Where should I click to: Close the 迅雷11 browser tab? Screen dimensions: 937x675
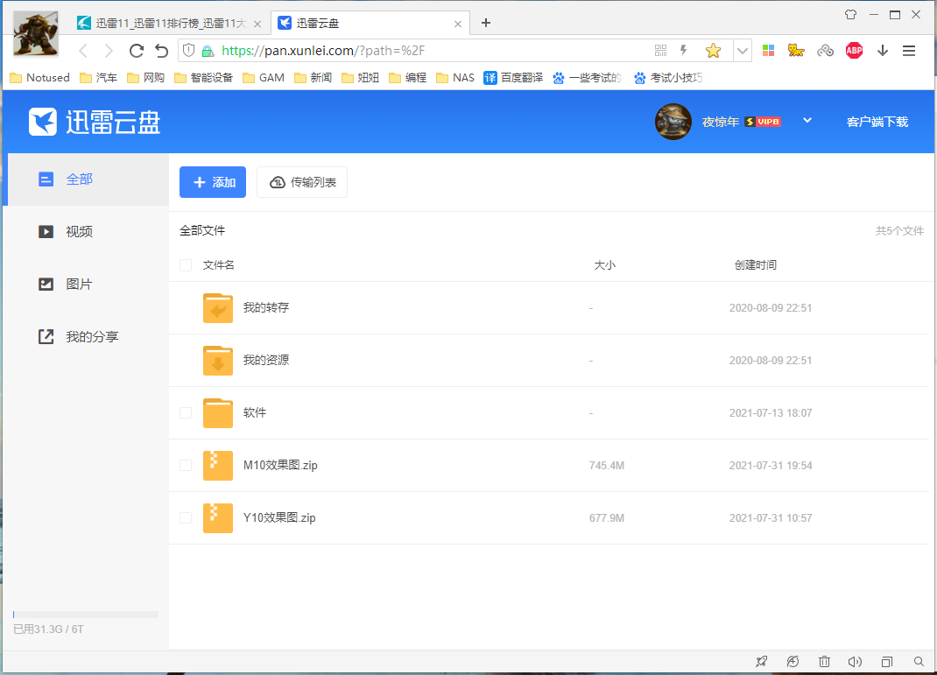[257, 24]
